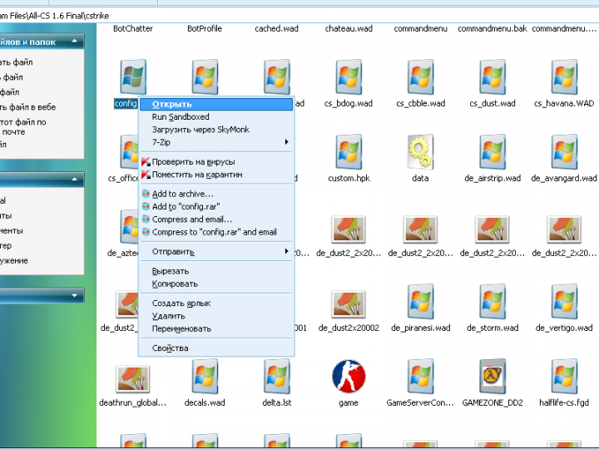The height and width of the screenshot is (449, 599).
Task: Choose Создать ярлык menu entry
Action: click(x=216, y=303)
